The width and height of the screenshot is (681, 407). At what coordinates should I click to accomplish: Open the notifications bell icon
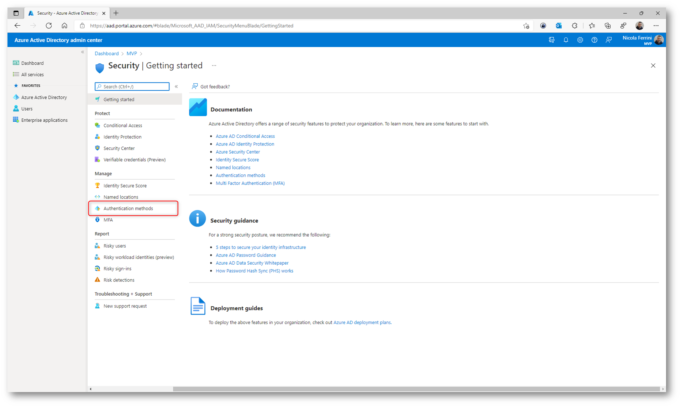point(566,40)
